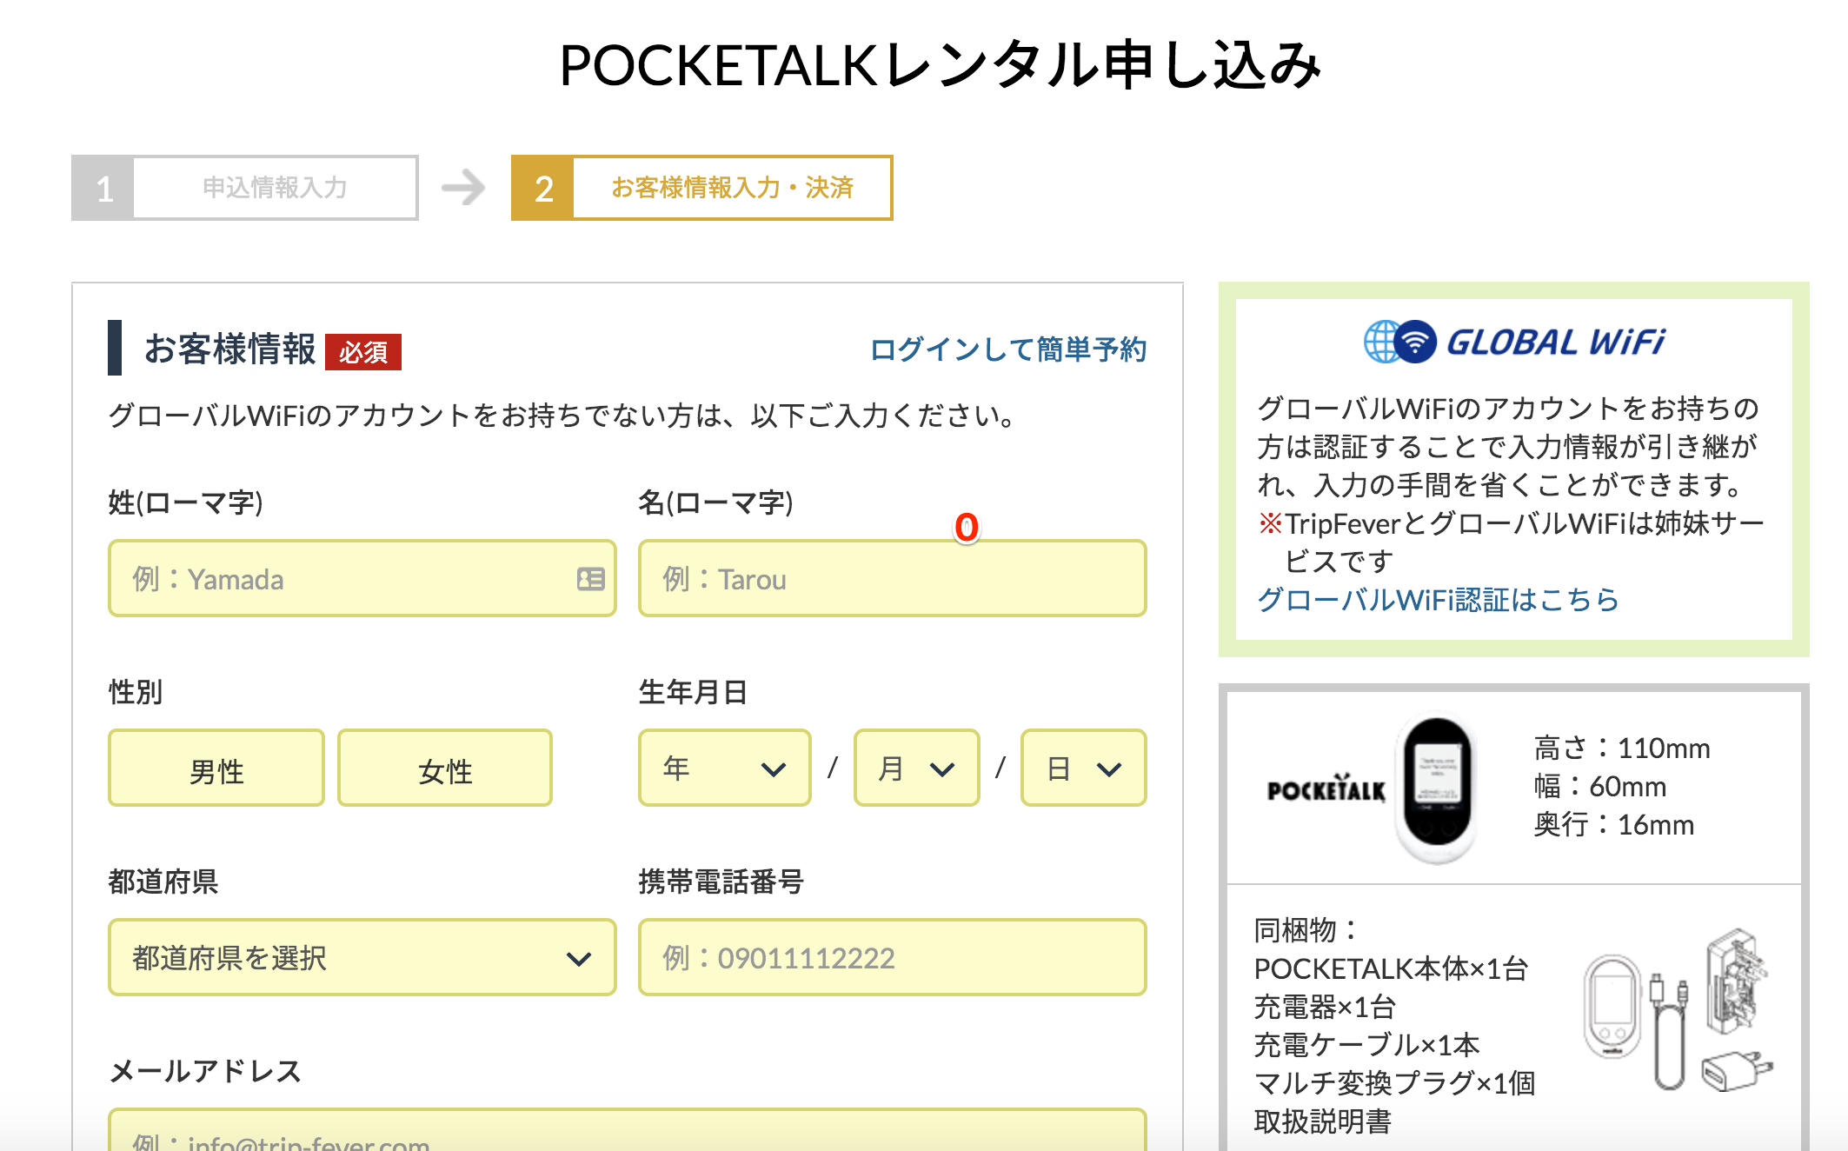Click the POCKETALK device product image
This screenshot has height=1151, width=1848.
tap(1437, 789)
